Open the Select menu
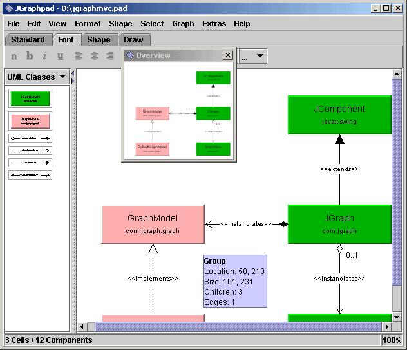The width and height of the screenshot is (407, 350). click(152, 24)
